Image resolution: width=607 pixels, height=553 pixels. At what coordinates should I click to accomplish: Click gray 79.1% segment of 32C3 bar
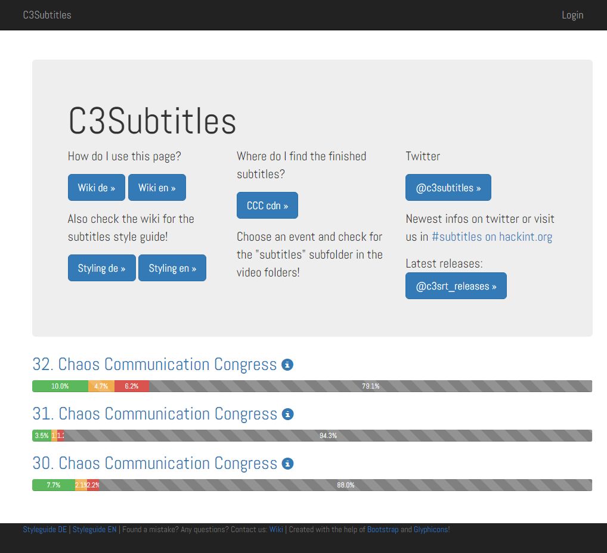click(370, 386)
